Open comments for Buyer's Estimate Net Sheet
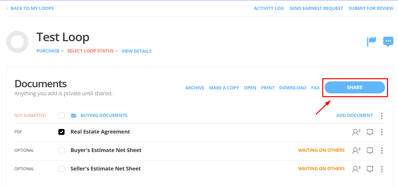 click(x=370, y=150)
